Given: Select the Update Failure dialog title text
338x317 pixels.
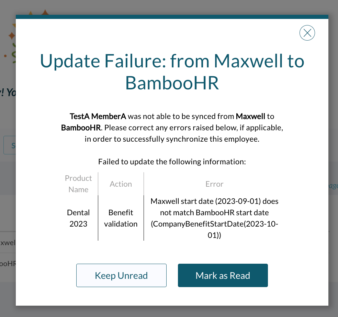Looking at the screenshot, I should tap(172, 72).
